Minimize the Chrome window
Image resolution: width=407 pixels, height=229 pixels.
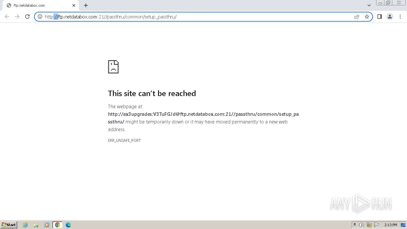380,3
